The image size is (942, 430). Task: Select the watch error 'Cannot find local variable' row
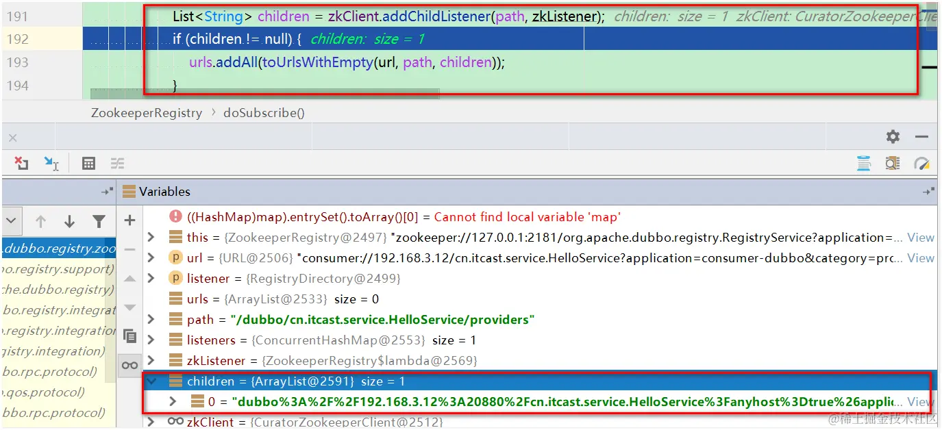click(540, 217)
